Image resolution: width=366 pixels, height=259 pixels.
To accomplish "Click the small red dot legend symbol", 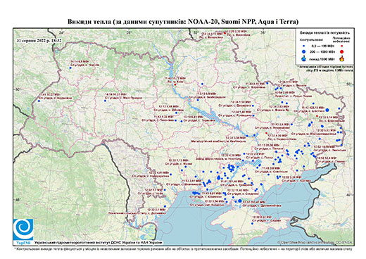I will pyautogui.click(x=342, y=46).
